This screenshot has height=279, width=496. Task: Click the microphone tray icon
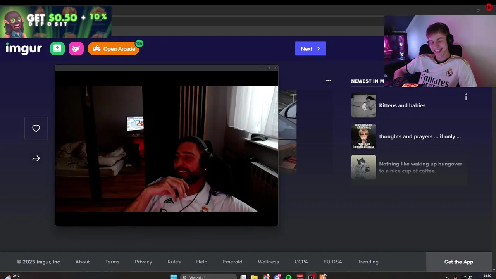(x=455, y=277)
